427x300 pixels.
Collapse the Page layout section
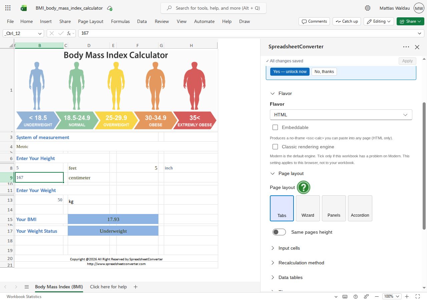coord(273,174)
